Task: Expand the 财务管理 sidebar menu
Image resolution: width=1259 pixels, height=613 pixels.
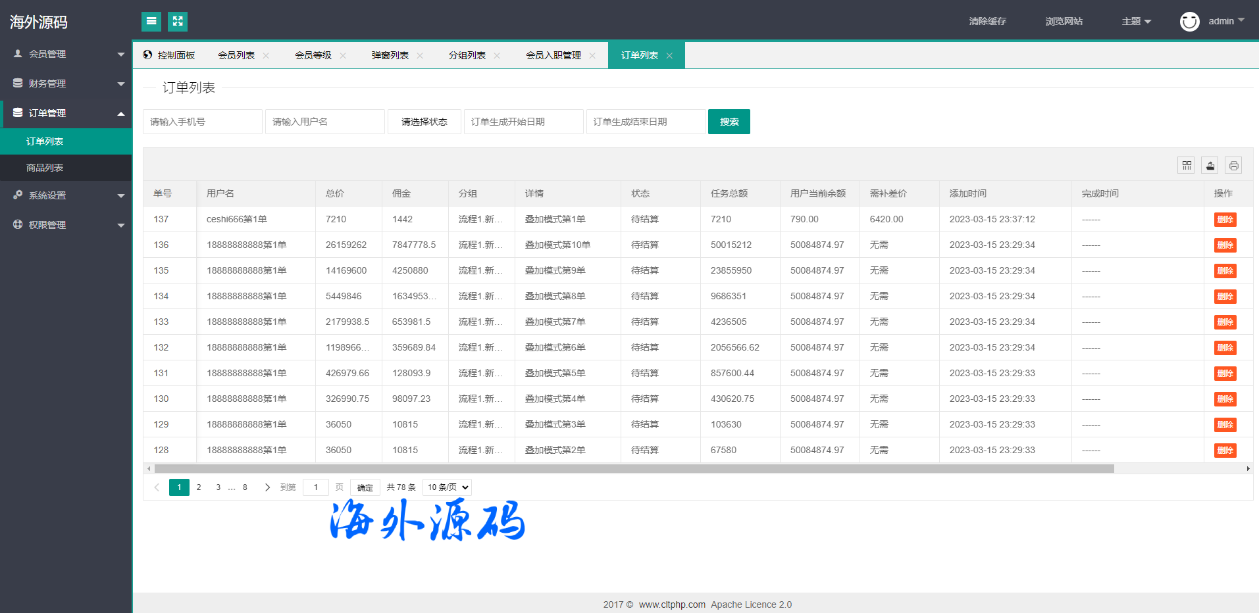Action: 66,84
